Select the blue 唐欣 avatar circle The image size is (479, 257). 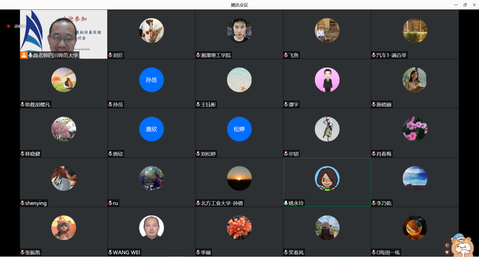(151, 129)
